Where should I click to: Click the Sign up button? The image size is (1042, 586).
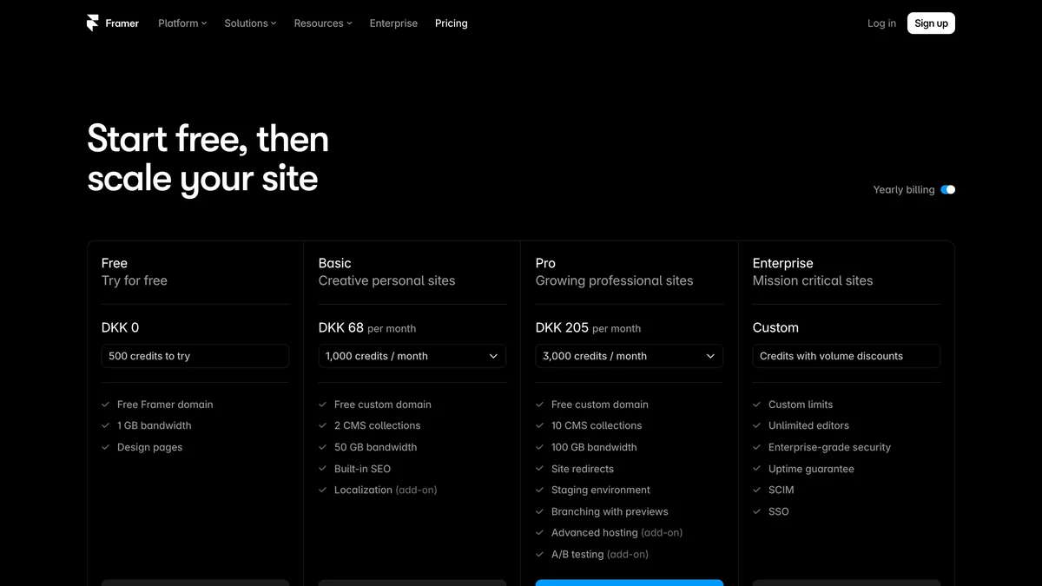click(x=931, y=23)
